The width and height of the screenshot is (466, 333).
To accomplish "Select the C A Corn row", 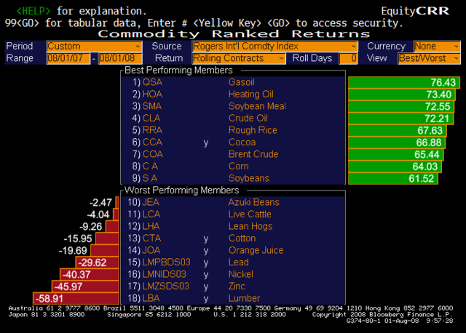I will tap(233, 166).
